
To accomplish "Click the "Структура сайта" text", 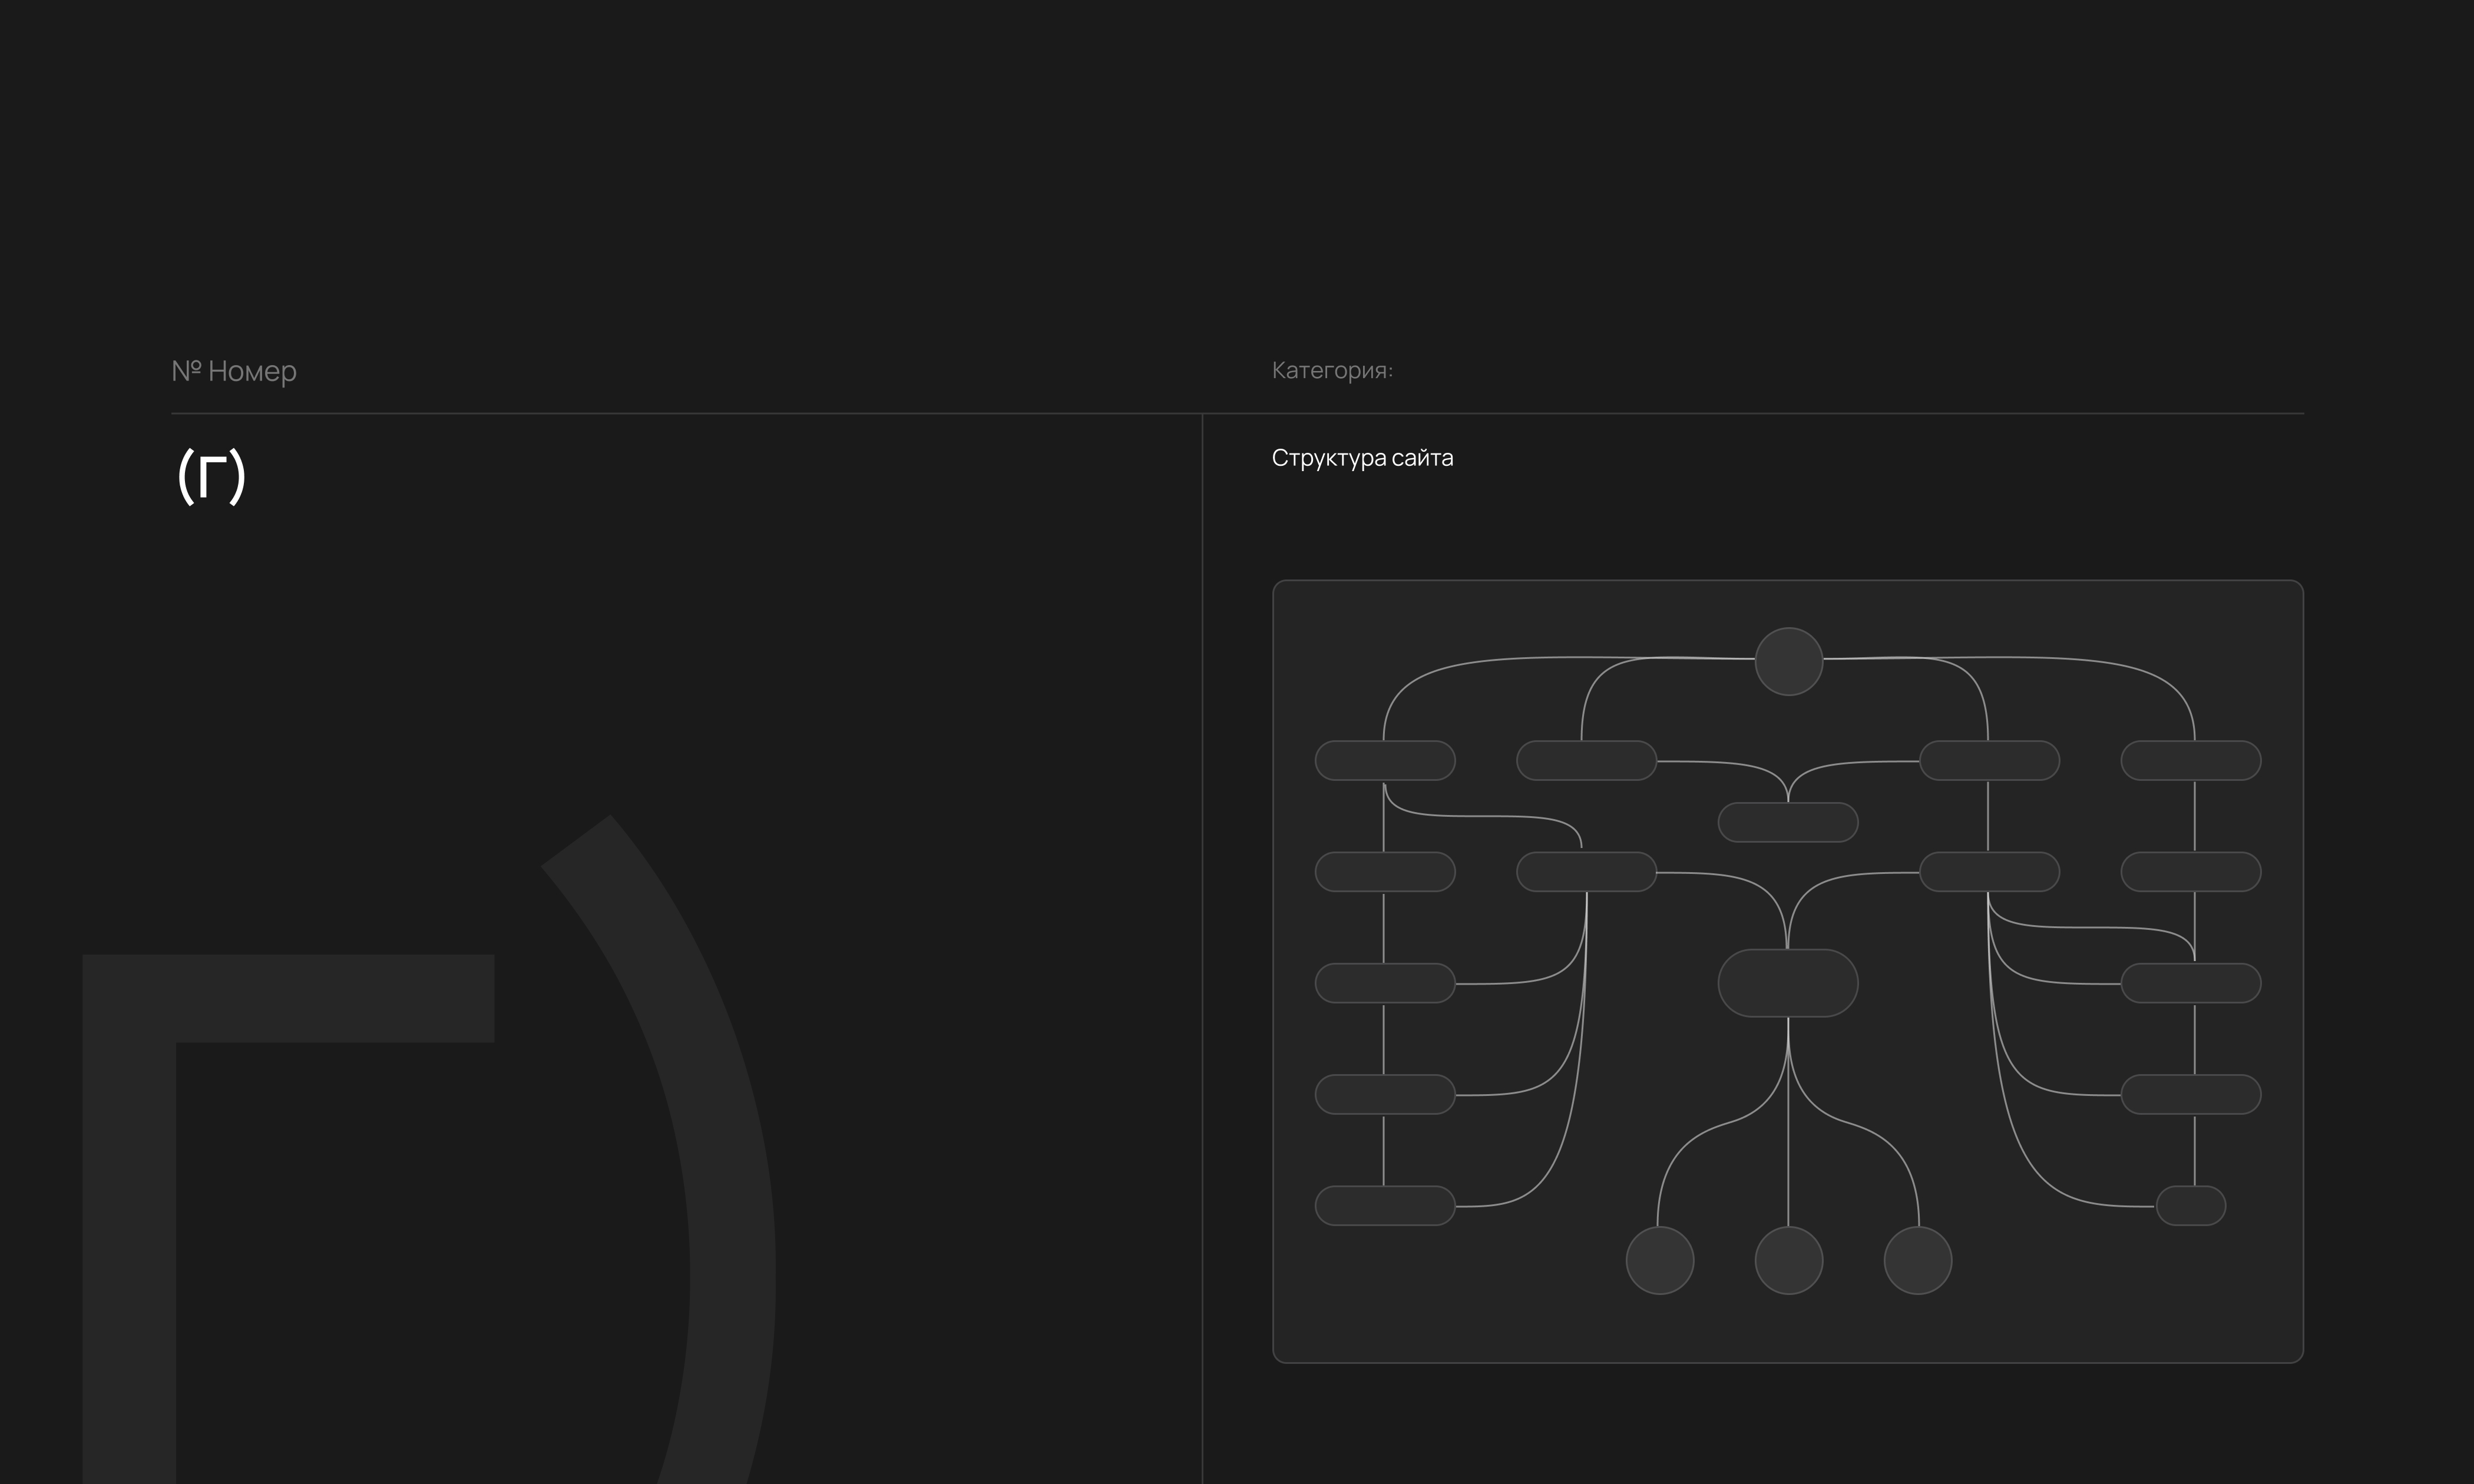I will point(1362,458).
